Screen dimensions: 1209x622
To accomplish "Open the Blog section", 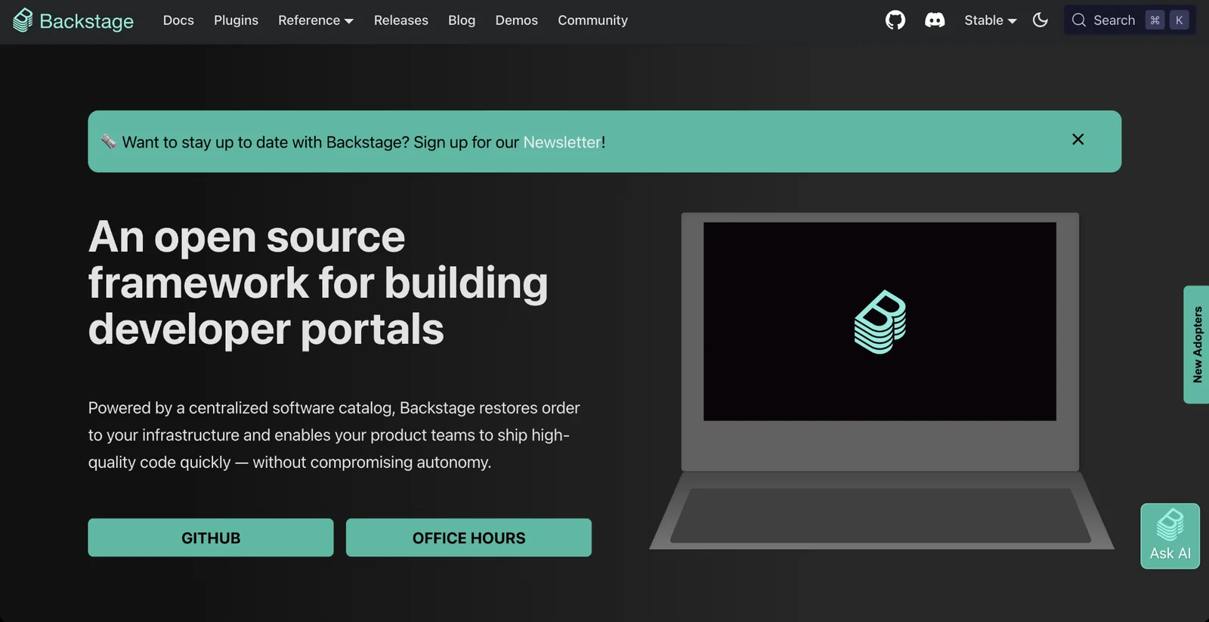I will click(462, 20).
